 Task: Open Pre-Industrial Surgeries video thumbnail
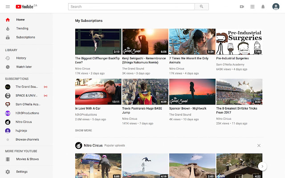pos(239,41)
